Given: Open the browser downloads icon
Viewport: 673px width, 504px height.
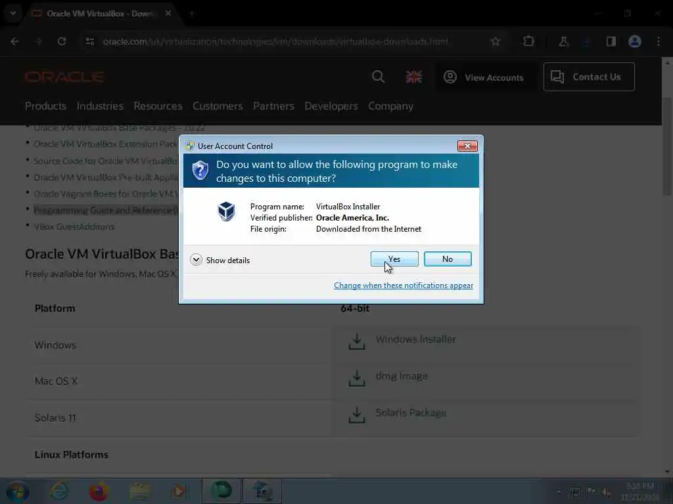Looking at the screenshot, I should (587, 41).
